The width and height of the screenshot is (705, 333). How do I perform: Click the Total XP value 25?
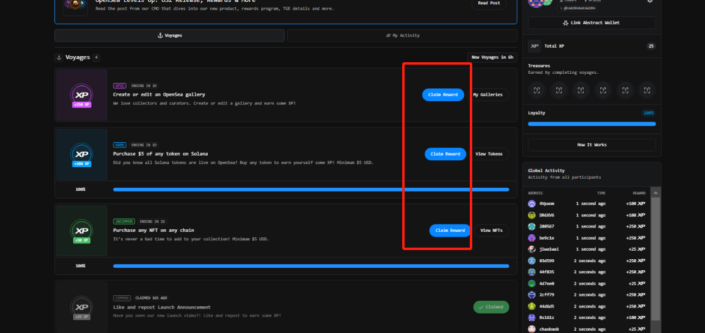[651, 46]
